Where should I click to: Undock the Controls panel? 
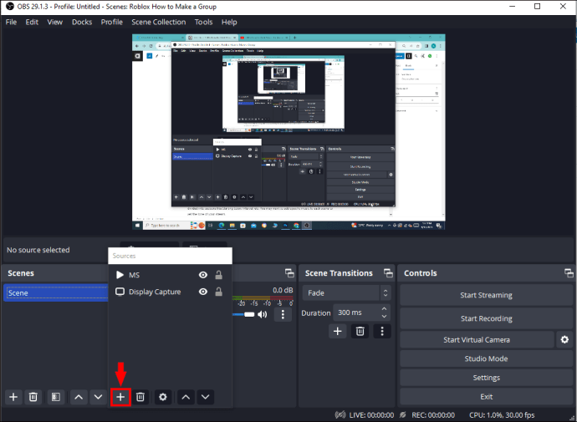569,273
